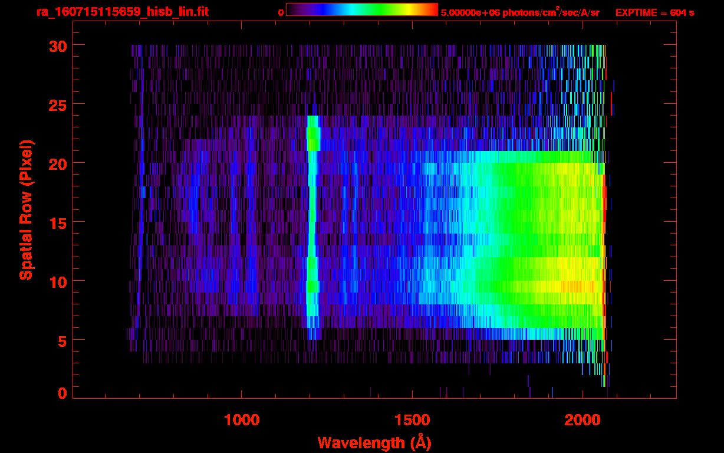The height and width of the screenshot is (453, 724).
Task: Click the Spatial Row (Pixel) axis label
Action: point(25,209)
